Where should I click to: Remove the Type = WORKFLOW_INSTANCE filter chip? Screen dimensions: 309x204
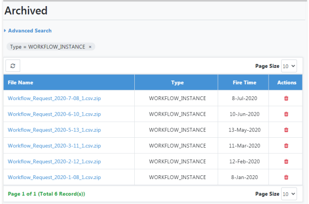tap(90, 47)
